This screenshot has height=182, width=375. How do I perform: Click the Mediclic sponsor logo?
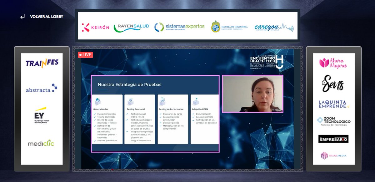(x=41, y=143)
